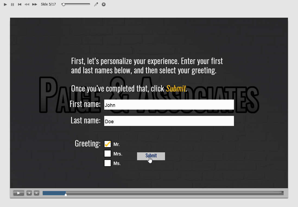Click the Mrs. label text
Image resolution: width=298 pixels, height=207 pixels.
118,154
